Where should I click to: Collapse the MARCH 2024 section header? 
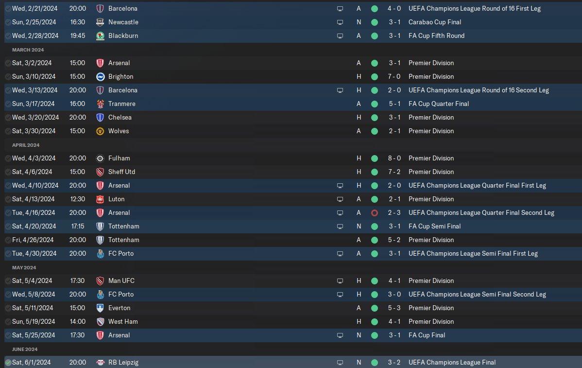[28, 50]
